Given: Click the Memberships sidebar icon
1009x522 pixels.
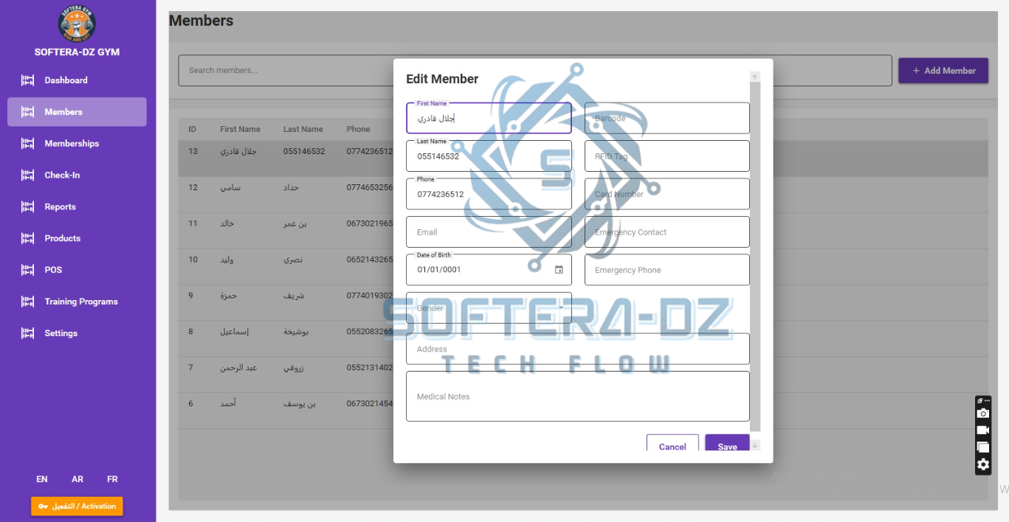Looking at the screenshot, I should pyautogui.click(x=28, y=144).
